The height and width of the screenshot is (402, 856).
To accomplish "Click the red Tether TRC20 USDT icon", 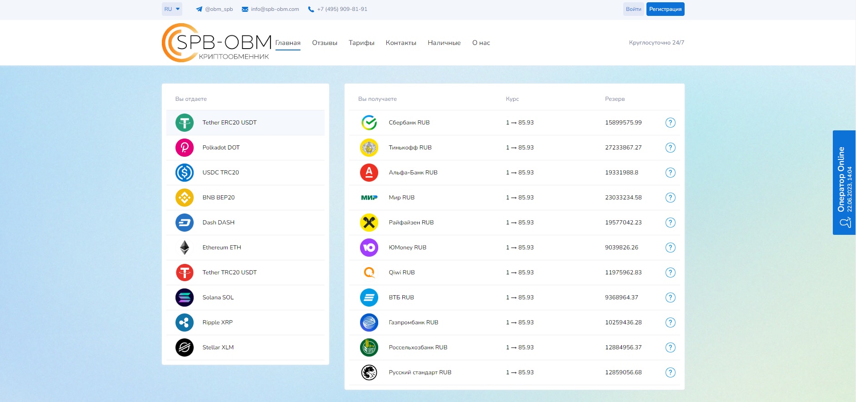I will click(x=185, y=273).
